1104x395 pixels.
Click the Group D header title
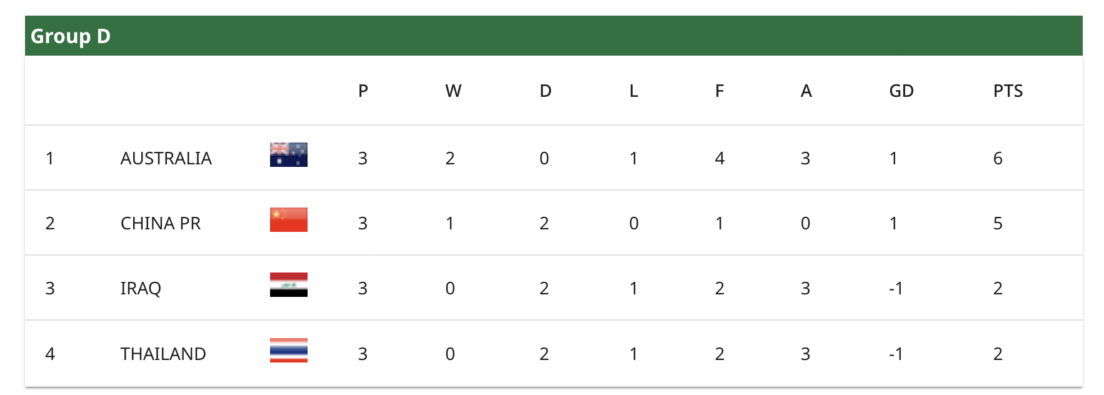tap(71, 36)
